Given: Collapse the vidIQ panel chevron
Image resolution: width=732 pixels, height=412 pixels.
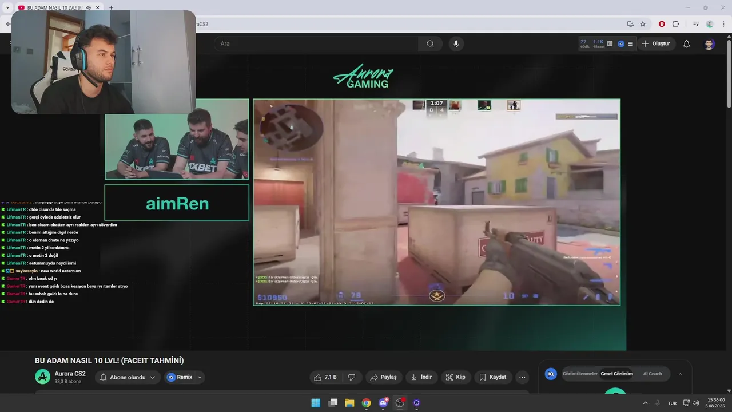Looking at the screenshot, I should [681, 374].
